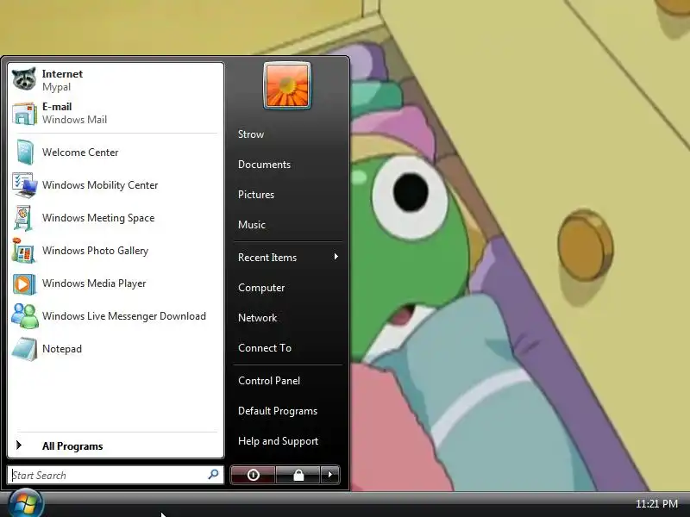Screen dimensions: 690x517
Task: Launch Windows Meeting Space icon
Action: tap(23, 218)
